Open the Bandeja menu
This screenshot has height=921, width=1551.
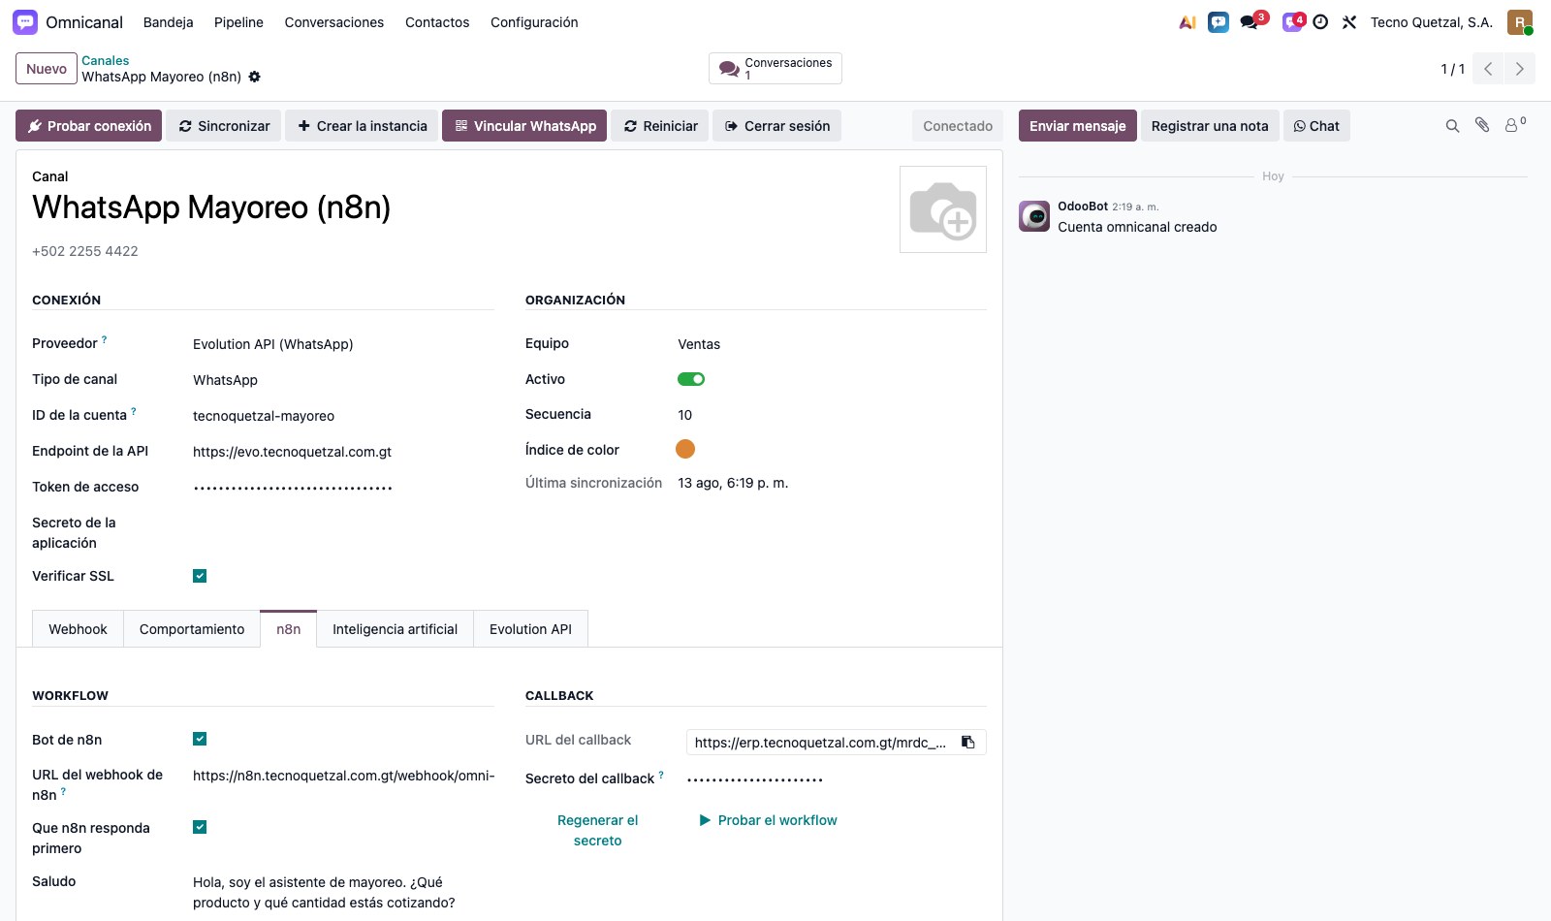pyautogui.click(x=168, y=22)
